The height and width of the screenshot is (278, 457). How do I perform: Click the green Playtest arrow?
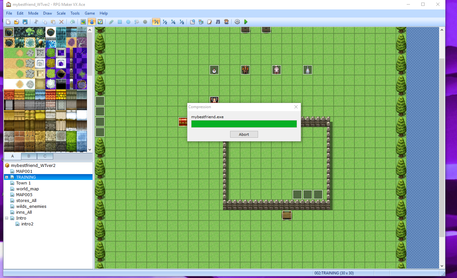pos(246,22)
